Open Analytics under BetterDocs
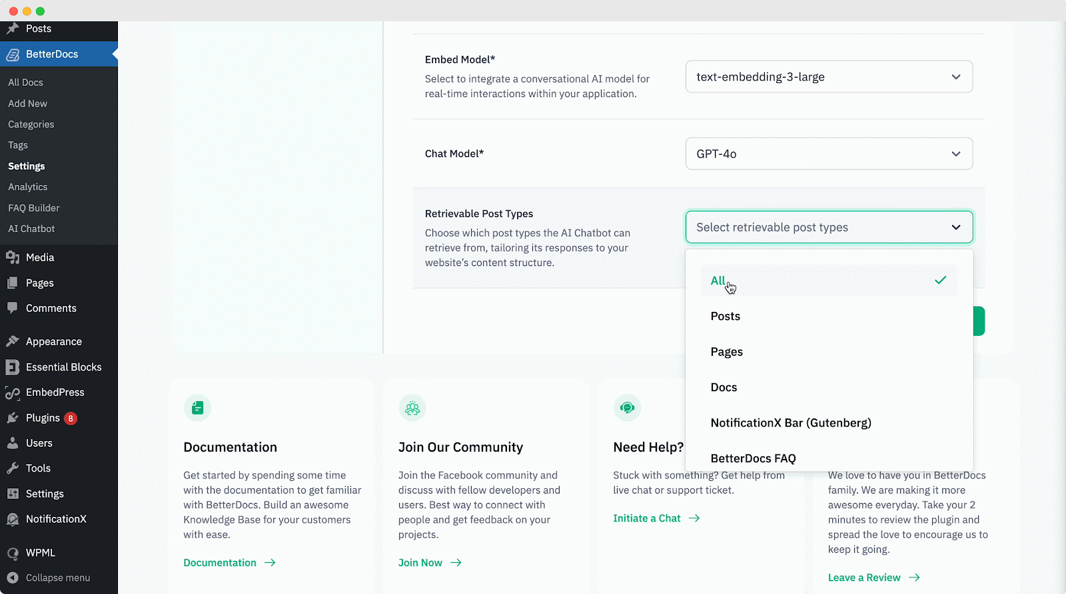1066x594 pixels. click(x=27, y=187)
